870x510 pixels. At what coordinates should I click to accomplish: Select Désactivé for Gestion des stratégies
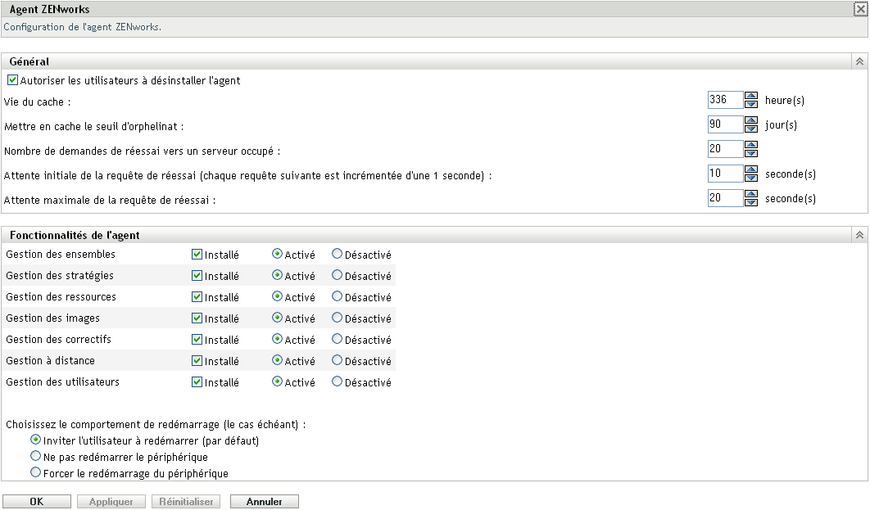[x=337, y=275]
